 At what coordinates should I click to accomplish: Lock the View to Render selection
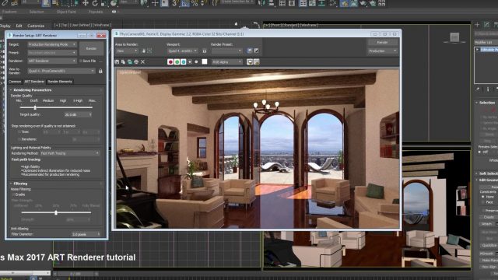click(x=100, y=71)
